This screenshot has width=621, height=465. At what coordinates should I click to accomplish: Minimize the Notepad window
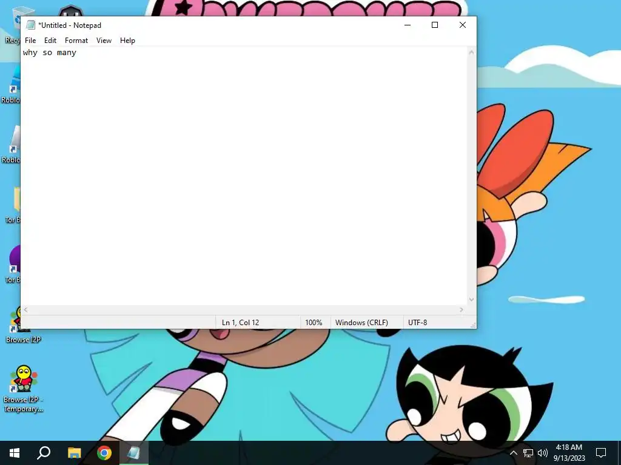click(408, 25)
